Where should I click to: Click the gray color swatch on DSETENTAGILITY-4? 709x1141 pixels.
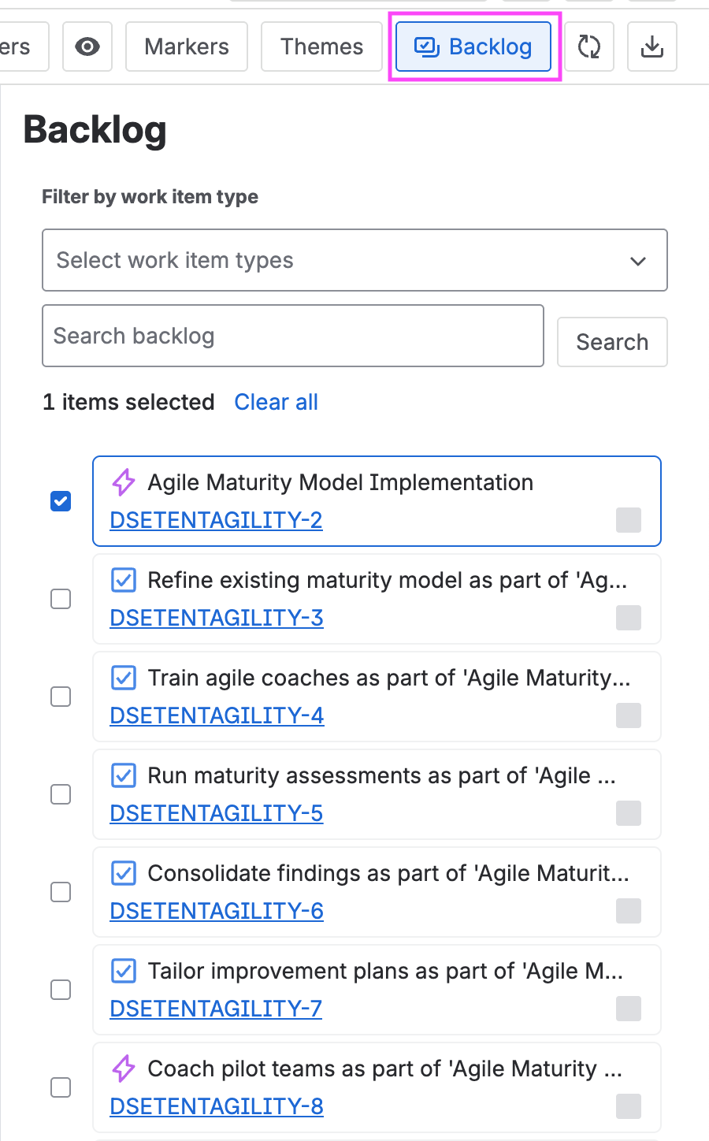tap(628, 715)
